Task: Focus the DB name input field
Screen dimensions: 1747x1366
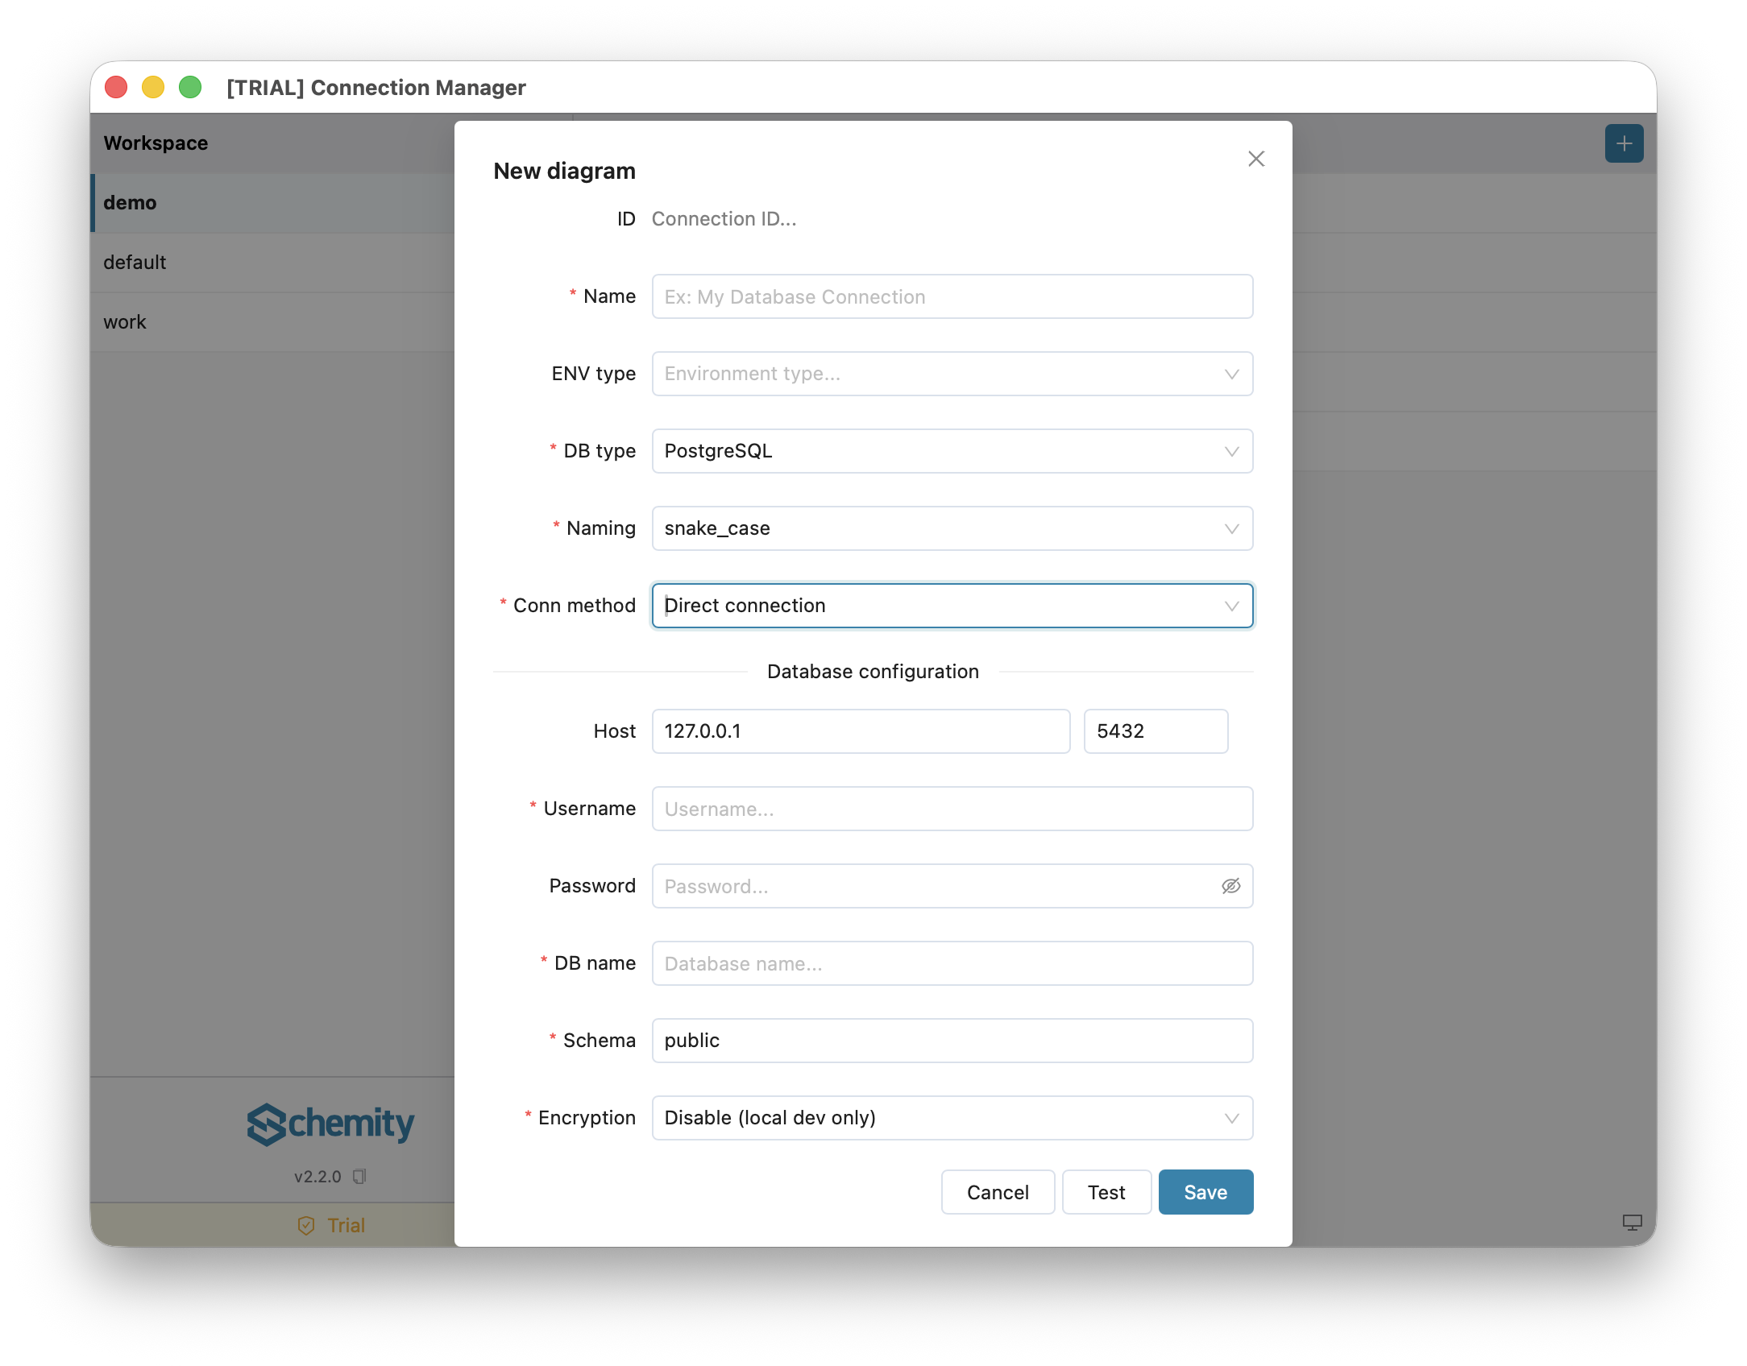Action: pos(952,963)
